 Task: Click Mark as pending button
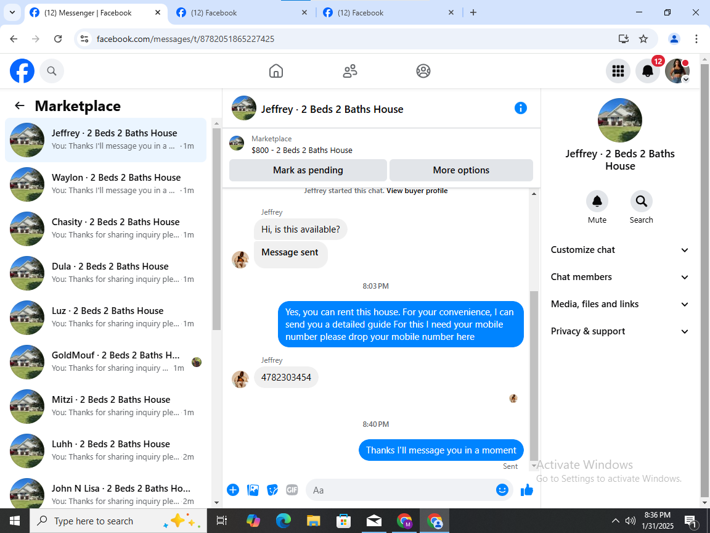click(308, 170)
